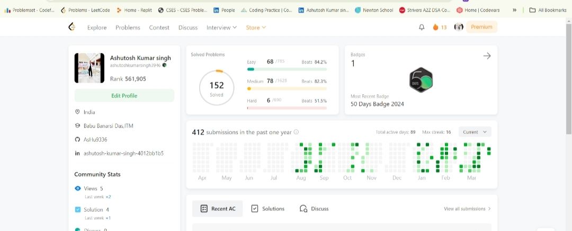Image resolution: width=572 pixels, height=231 pixels.
Task: Open the LeetCode logo home icon
Action: point(72,26)
